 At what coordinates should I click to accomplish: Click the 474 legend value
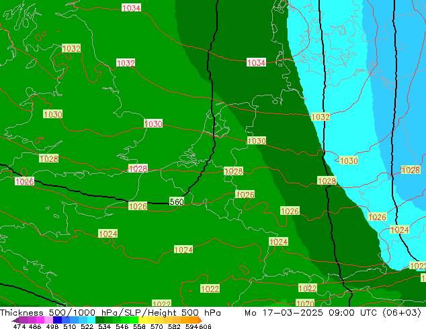(x=19, y=326)
